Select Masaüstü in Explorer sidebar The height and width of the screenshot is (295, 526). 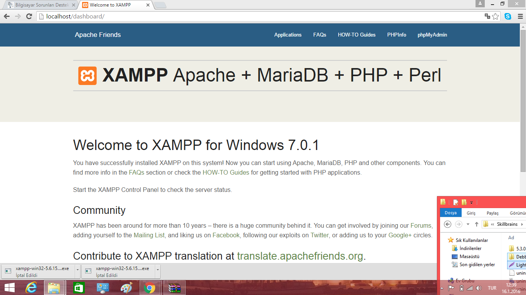pyautogui.click(x=466, y=257)
